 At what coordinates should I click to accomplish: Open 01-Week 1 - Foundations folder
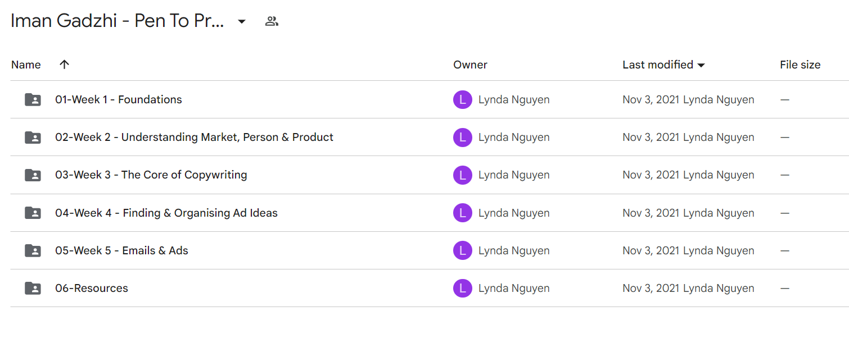pos(119,99)
